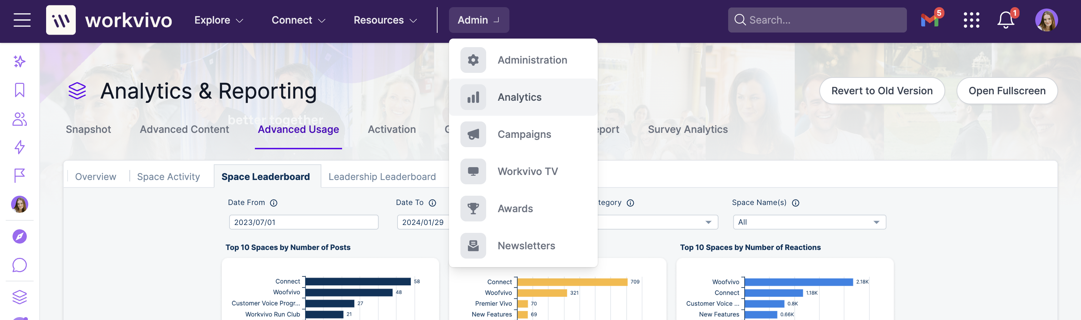The height and width of the screenshot is (320, 1081).
Task: Open the bookmarks icon in sidebar
Action: (20, 90)
